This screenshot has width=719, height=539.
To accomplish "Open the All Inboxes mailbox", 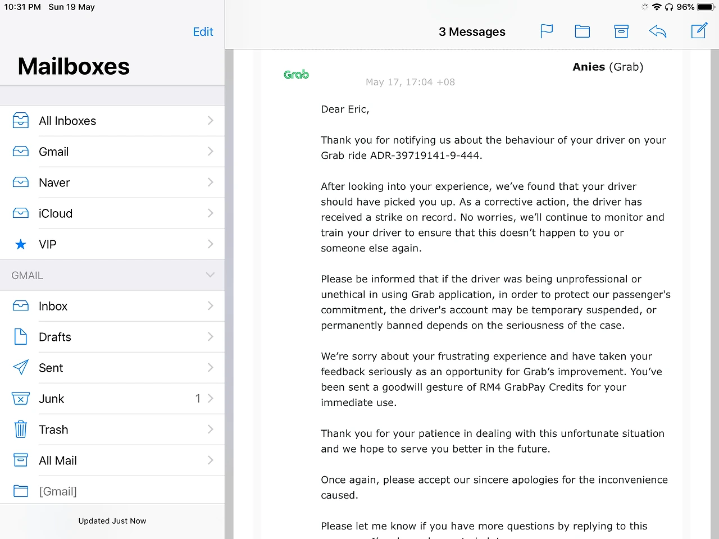I will point(112,121).
